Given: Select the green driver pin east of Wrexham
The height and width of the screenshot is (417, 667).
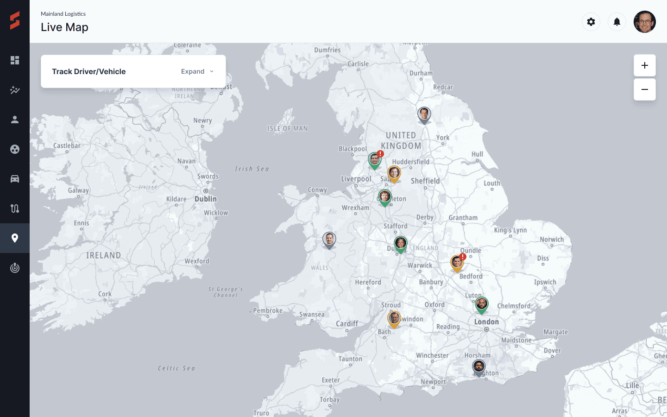Looking at the screenshot, I should [385, 198].
